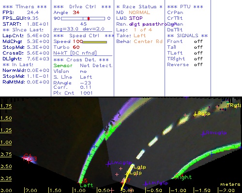This screenshot has height=193, width=242.
Task: Click the red marker cluster near 0.75
Action: coord(29,158)
